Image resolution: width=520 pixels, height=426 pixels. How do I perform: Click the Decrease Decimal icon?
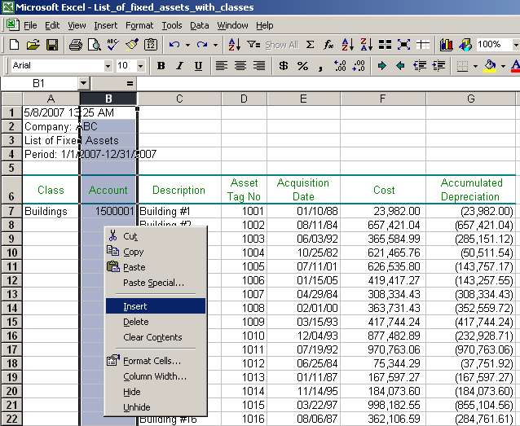pyautogui.click(x=359, y=66)
